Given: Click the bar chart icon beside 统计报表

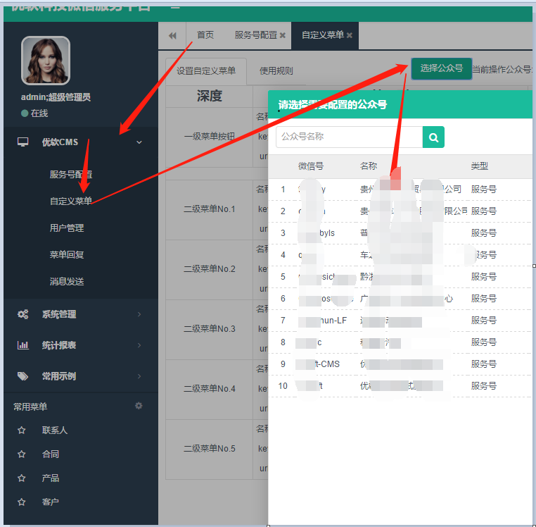Looking at the screenshot, I should [23, 345].
